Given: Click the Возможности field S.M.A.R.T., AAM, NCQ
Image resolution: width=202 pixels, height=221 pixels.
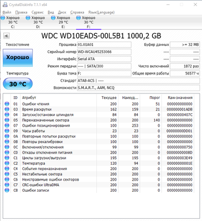Looking at the screenshot, I should pos(138,88).
